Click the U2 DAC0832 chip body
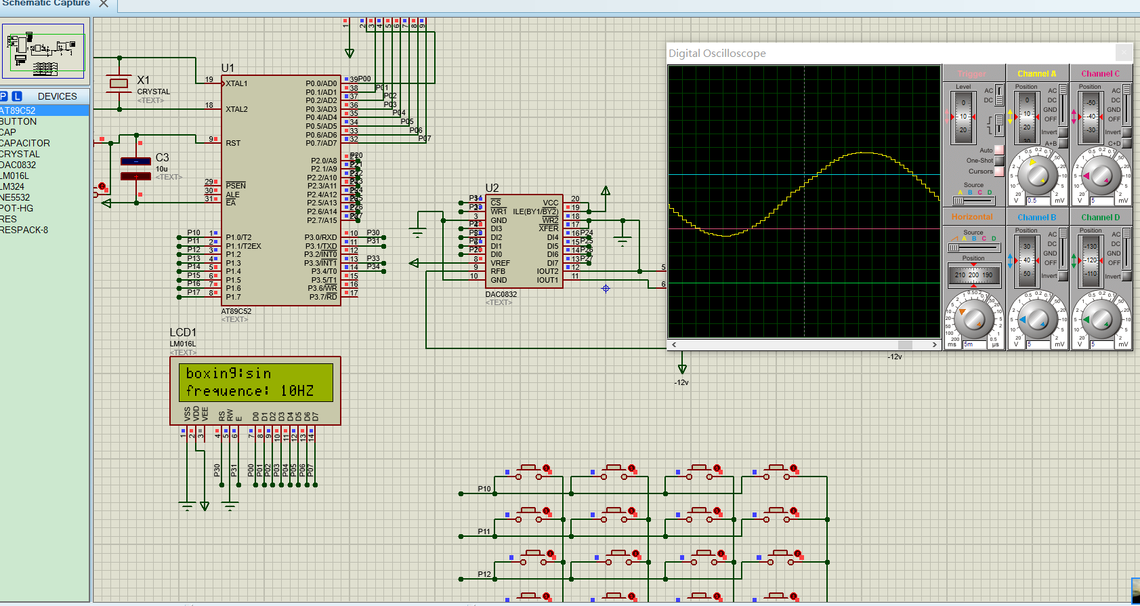The height and width of the screenshot is (606, 1140). tap(524, 241)
